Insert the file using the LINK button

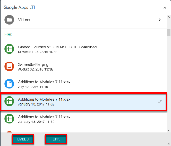pyautogui.click(x=56, y=139)
